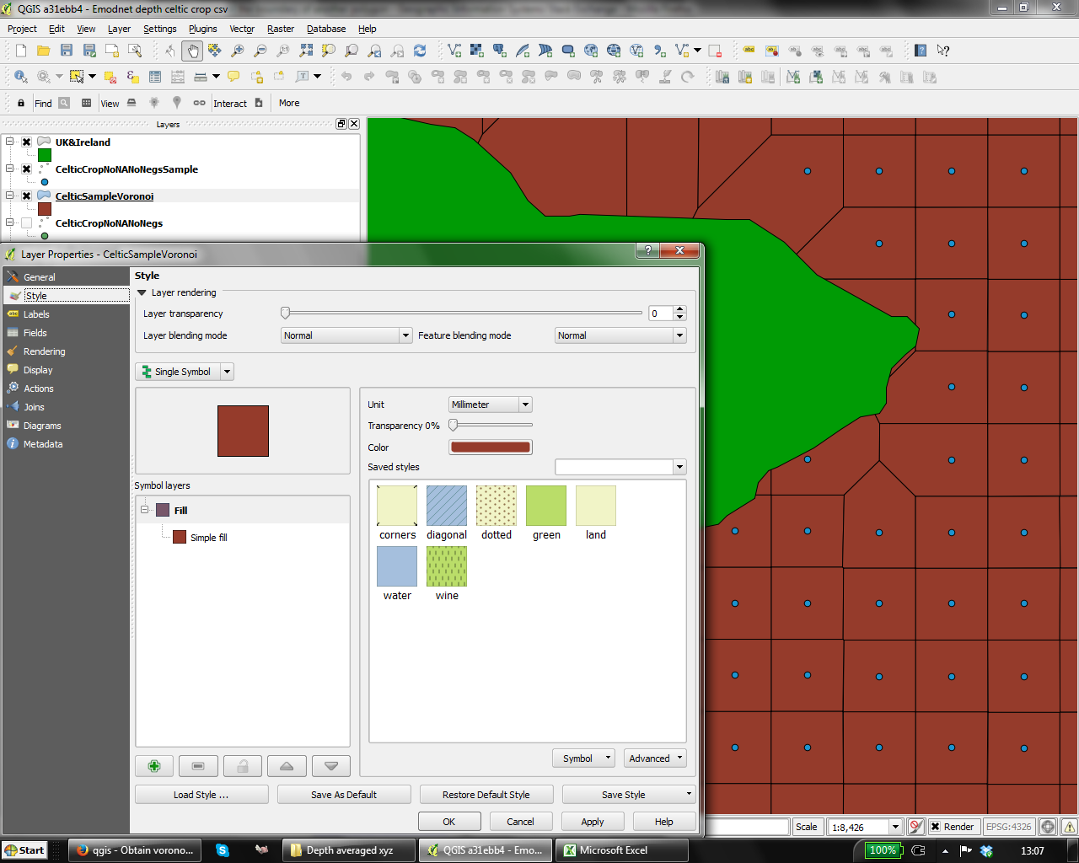Image resolution: width=1079 pixels, height=863 pixels.
Task: Open the Layer blending mode dropdown
Action: [346, 335]
